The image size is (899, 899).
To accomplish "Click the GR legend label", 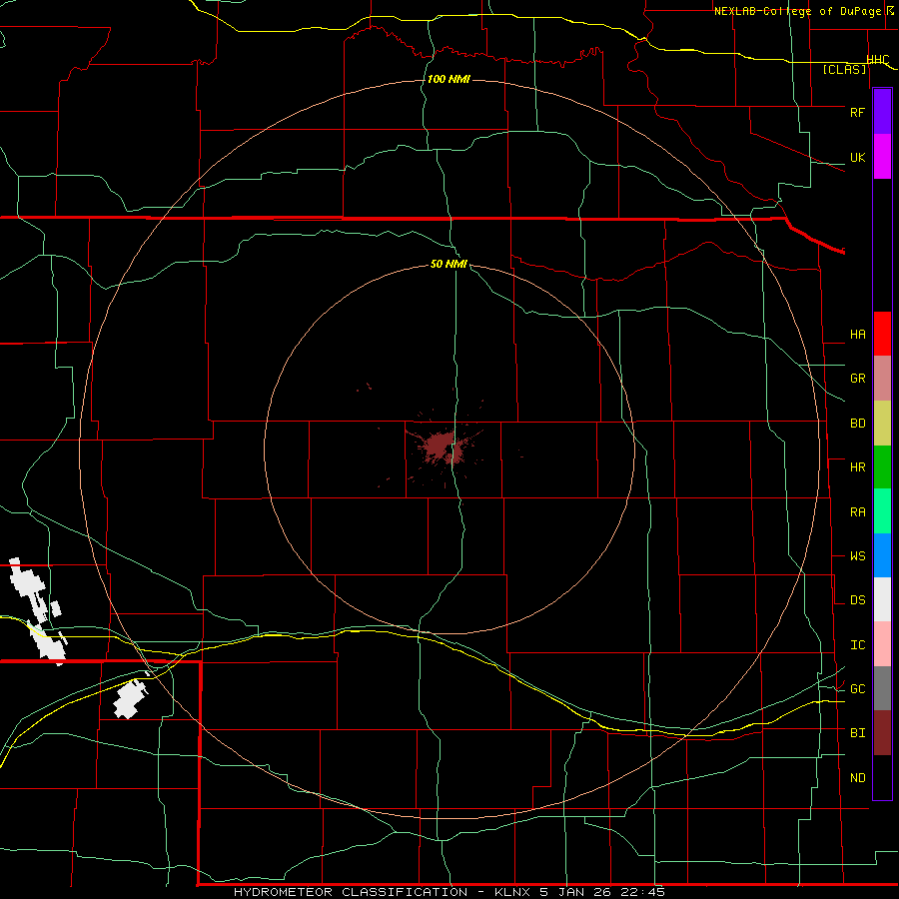I will point(857,378).
